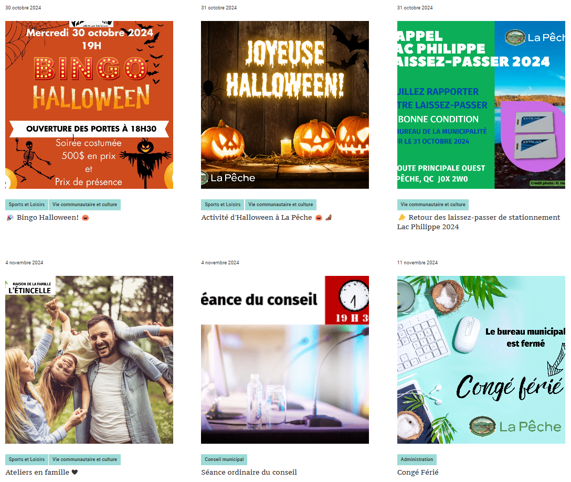Open the Bingo Halloween poster thumbnail
571x482 pixels.
(x=89, y=105)
